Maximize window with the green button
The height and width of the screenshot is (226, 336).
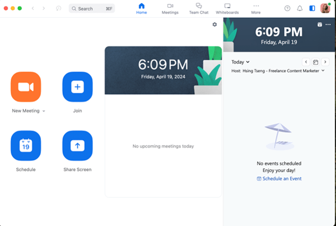(20, 8)
